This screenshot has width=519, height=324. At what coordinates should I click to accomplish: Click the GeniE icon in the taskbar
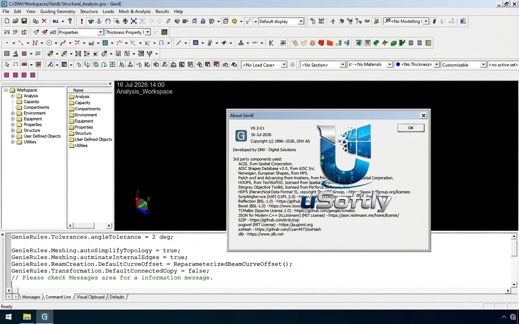click(x=45, y=317)
